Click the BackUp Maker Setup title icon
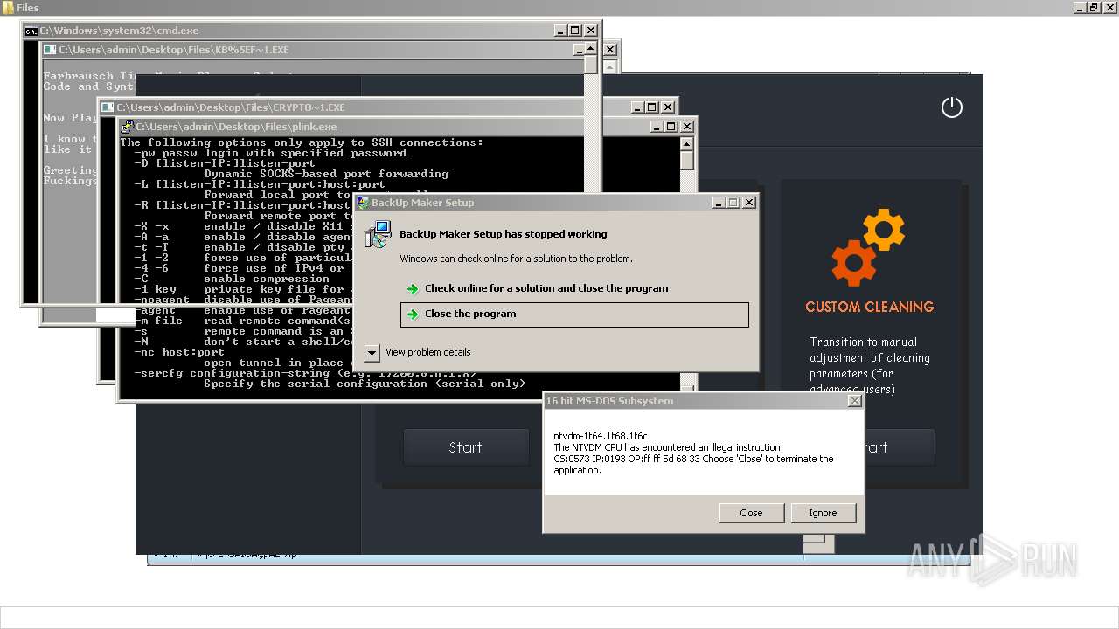This screenshot has width=1119, height=629. tap(362, 202)
